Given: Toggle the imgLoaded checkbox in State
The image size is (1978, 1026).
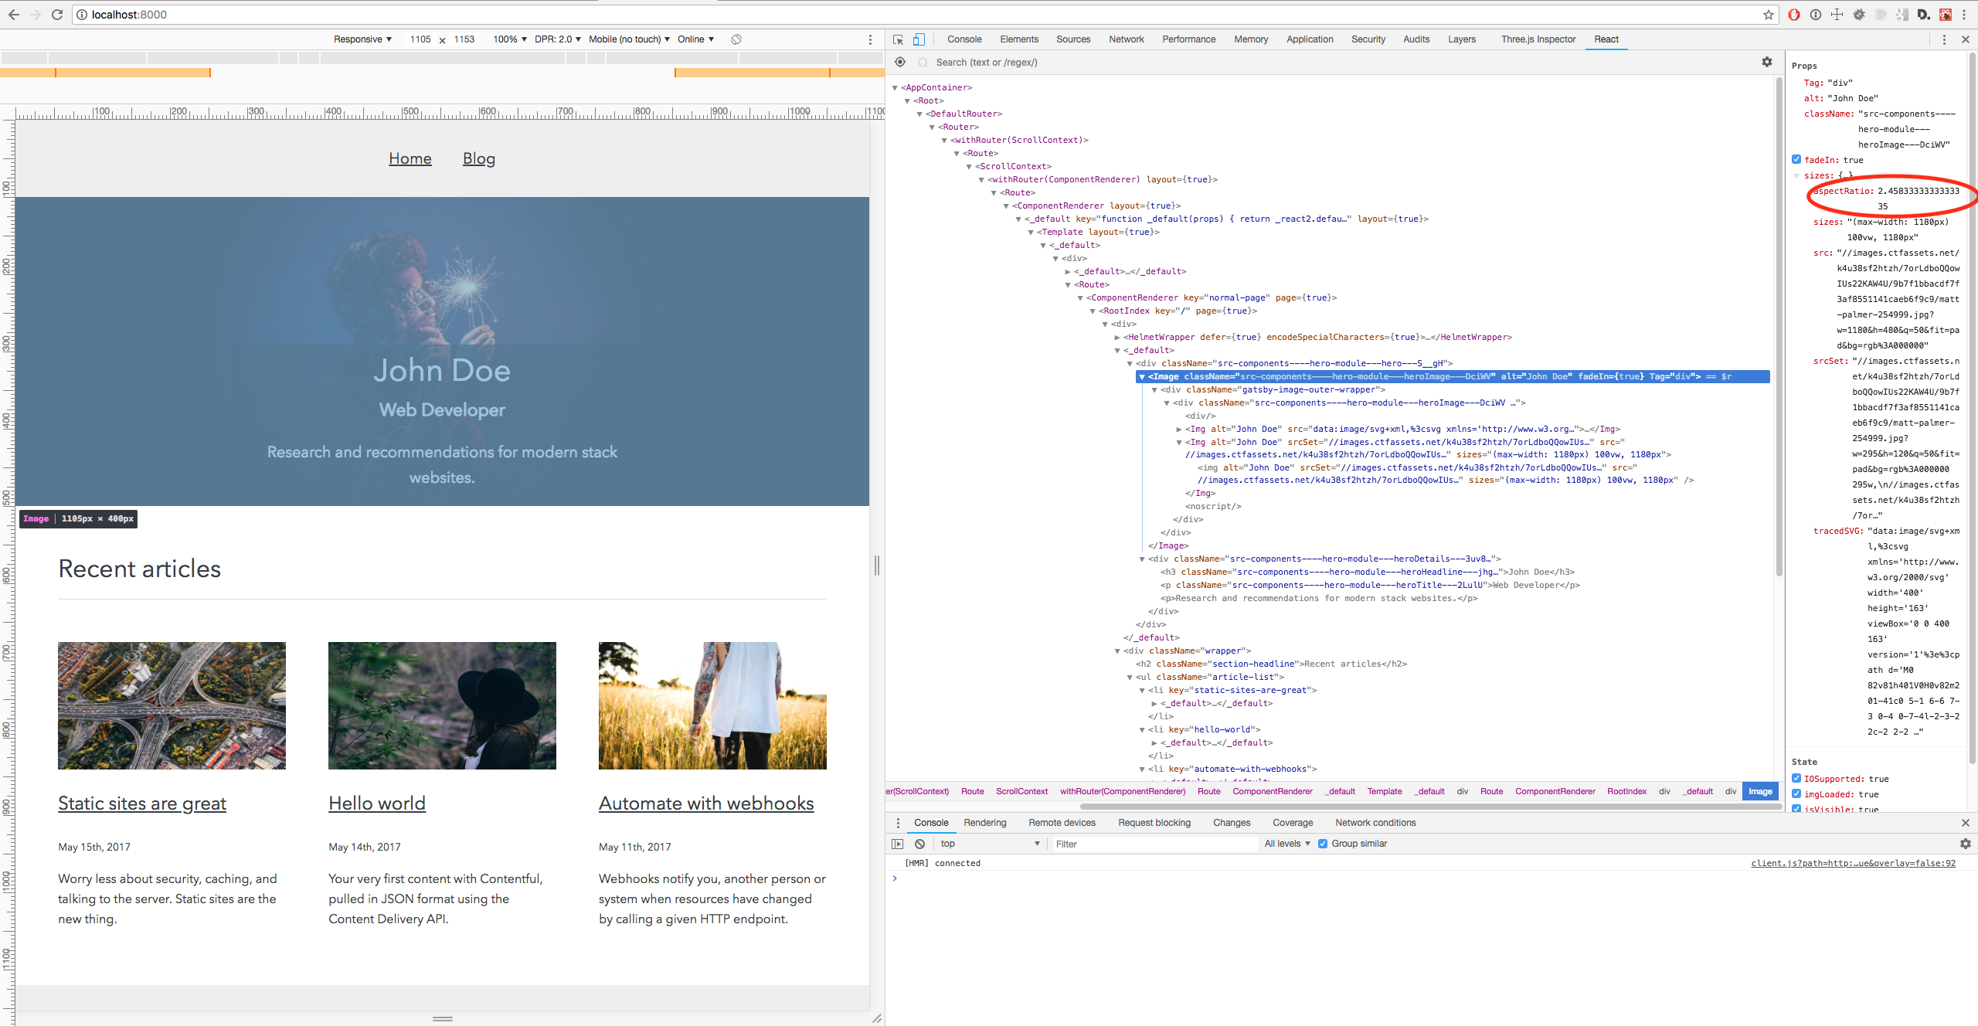Looking at the screenshot, I should [x=1796, y=794].
